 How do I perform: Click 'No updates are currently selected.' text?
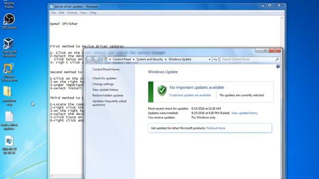(242, 95)
